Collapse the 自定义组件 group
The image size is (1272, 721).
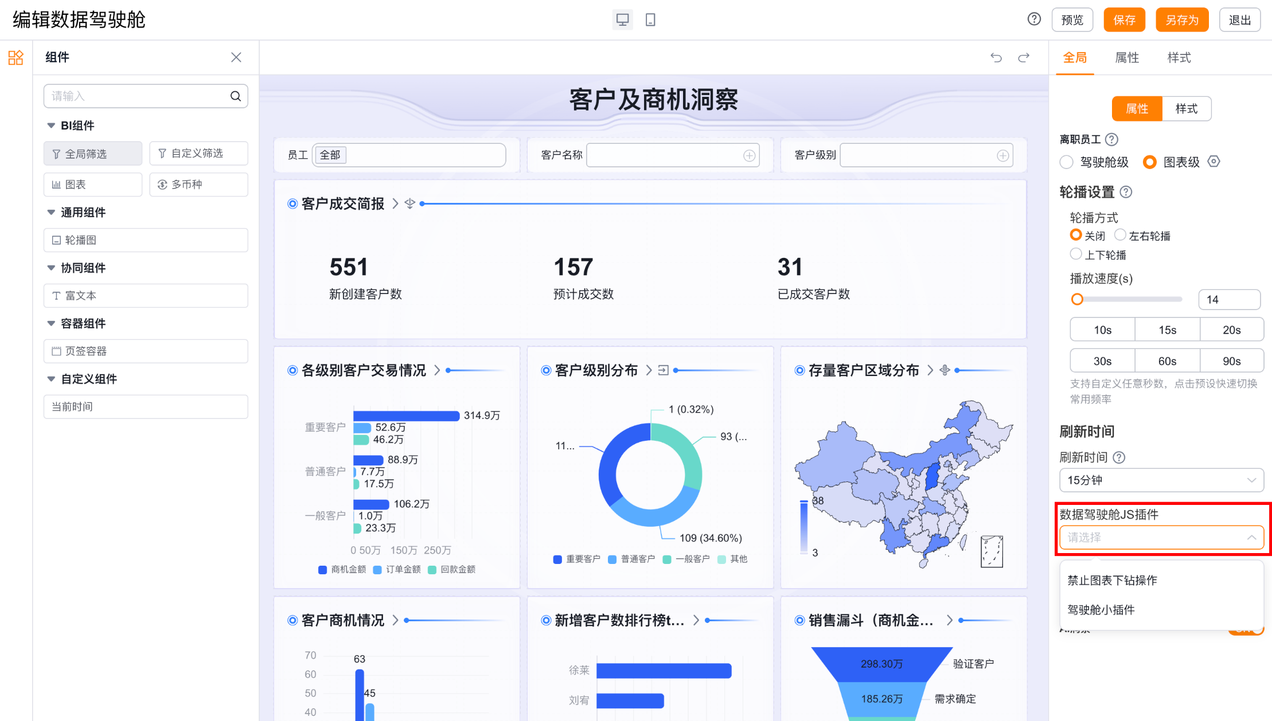click(x=51, y=379)
